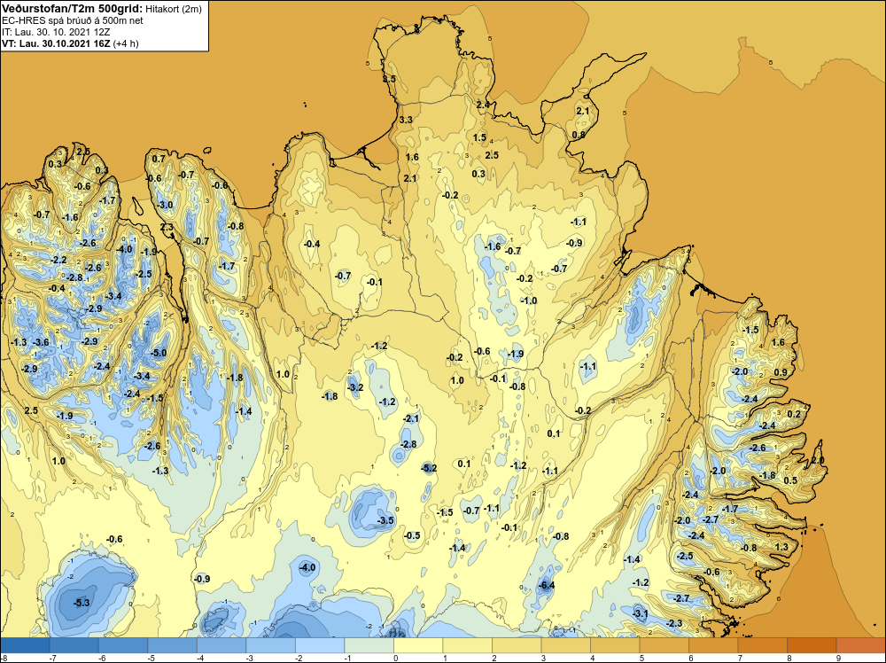This screenshot has width=886, height=663.
Task: Click the -3.5 temperature value
Action: [x=386, y=520]
